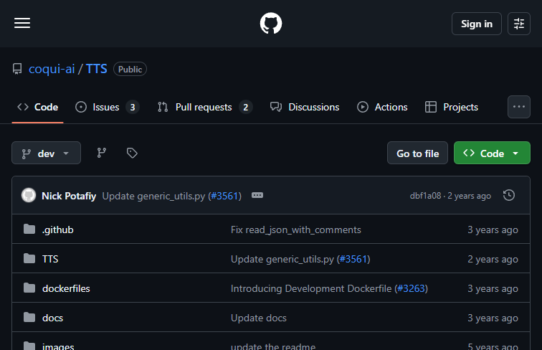Click the Projects table icon

click(x=431, y=107)
